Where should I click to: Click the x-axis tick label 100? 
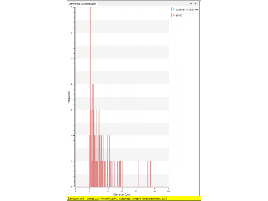click(169, 191)
